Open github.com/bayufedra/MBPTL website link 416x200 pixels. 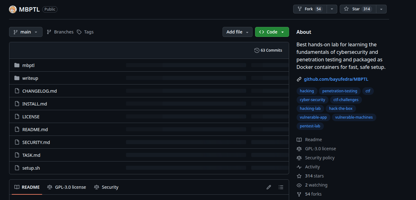click(x=336, y=79)
